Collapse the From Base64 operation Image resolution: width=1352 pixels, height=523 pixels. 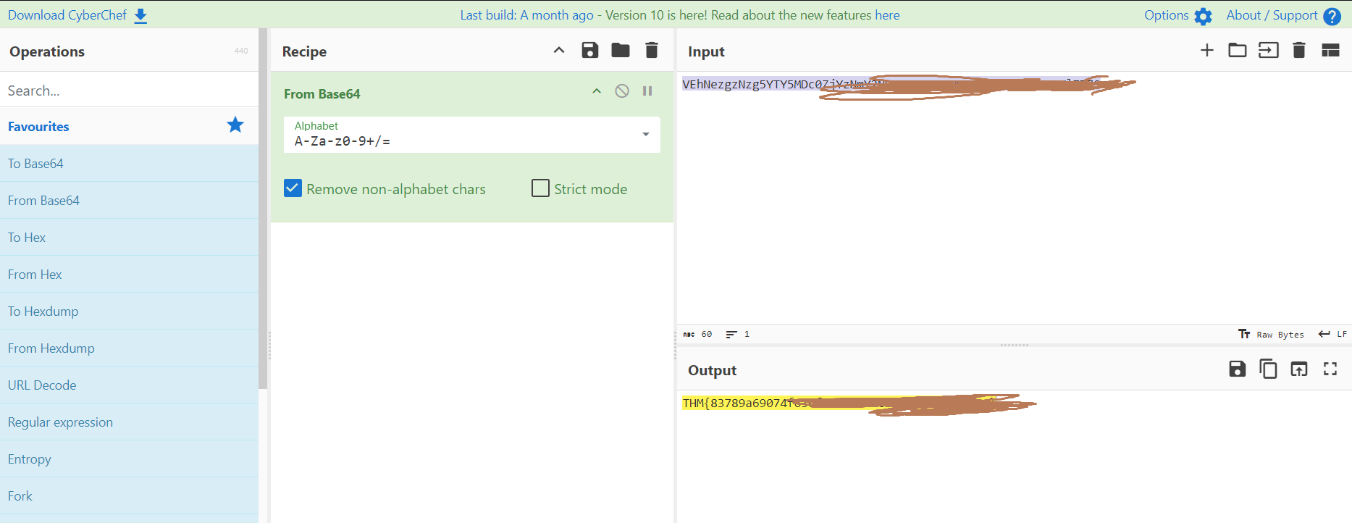597,91
